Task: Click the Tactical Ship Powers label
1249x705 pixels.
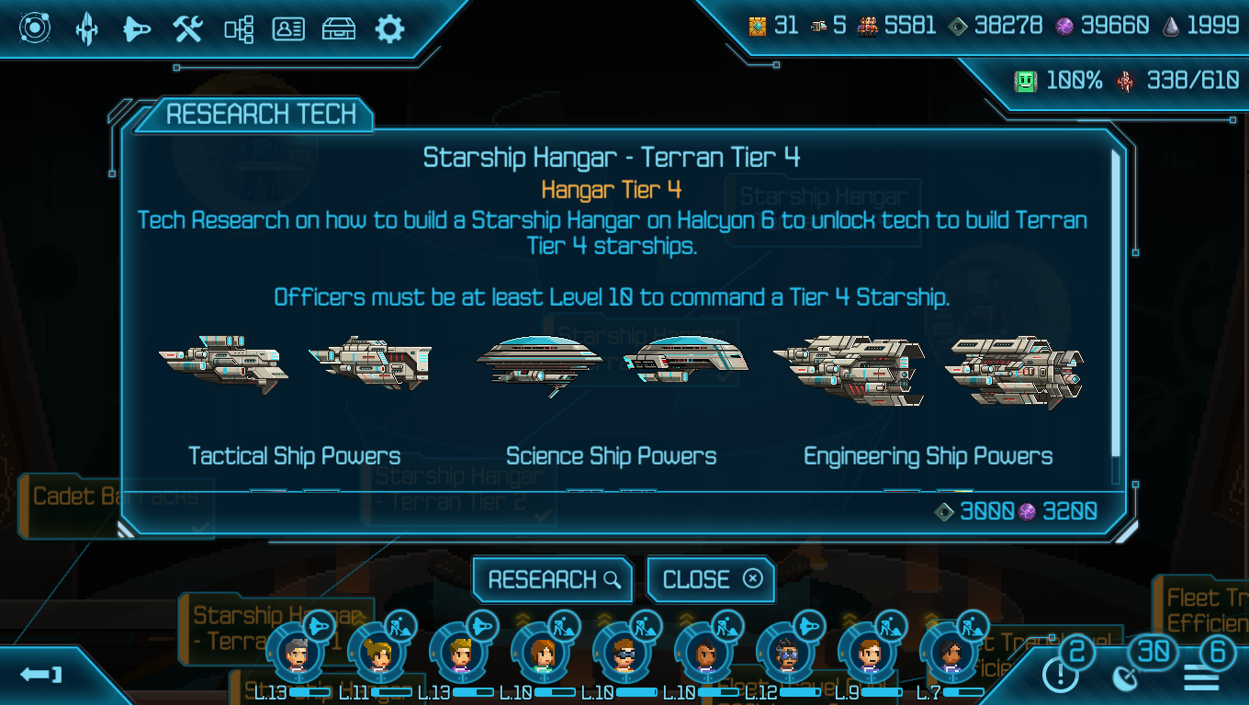Action: pos(294,456)
